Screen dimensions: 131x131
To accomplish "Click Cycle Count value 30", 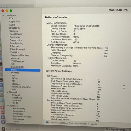I will [x=75, y=61].
